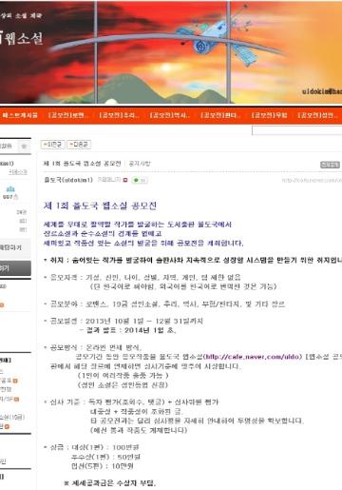The image size is (342, 490).
Task: Click the cafe search input field
Action: [x=296, y=130]
